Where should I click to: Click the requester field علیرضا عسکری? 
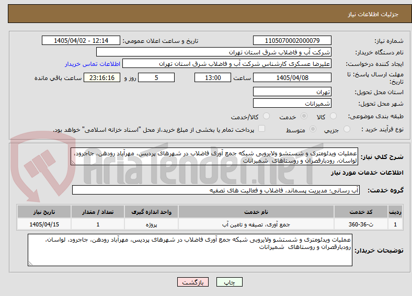coord(227,64)
